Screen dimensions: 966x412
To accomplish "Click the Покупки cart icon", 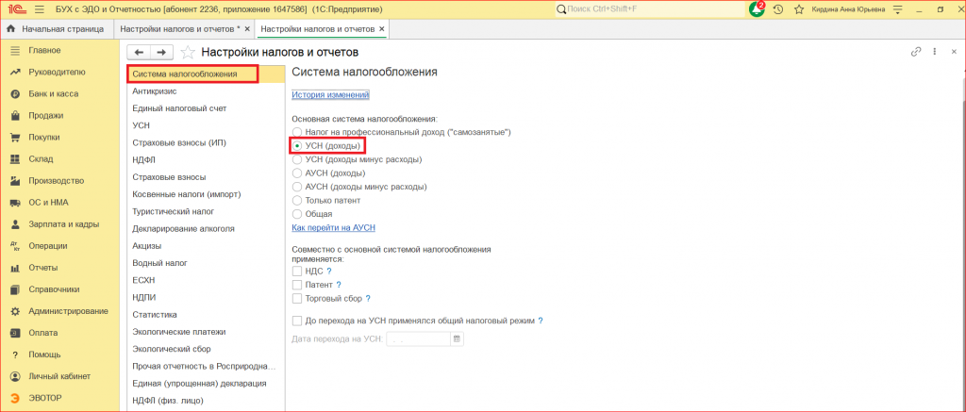I will tap(15, 138).
